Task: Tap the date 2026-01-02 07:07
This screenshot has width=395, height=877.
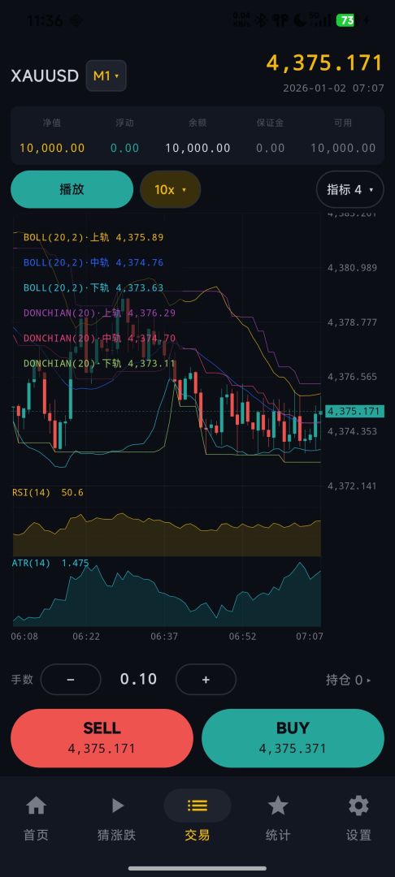Action: point(333,89)
